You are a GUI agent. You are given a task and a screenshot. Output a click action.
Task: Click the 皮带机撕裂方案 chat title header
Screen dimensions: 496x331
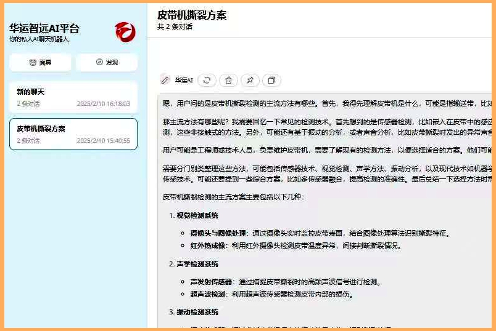pos(192,15)
